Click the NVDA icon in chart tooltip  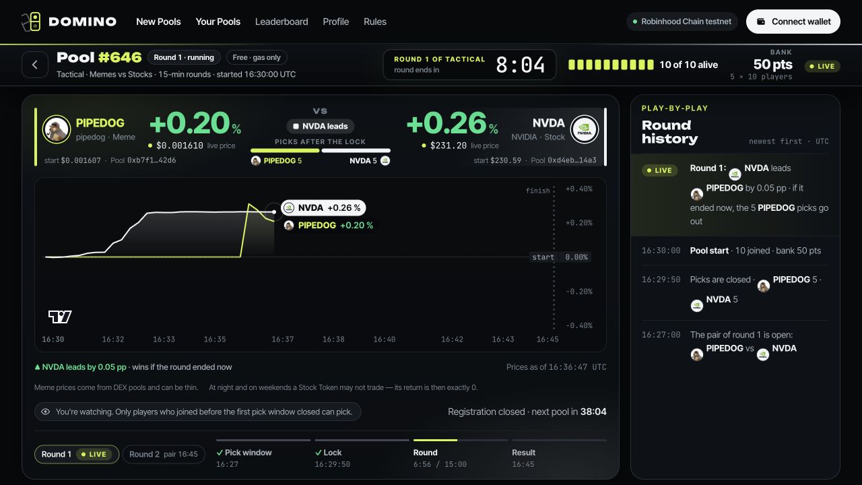coord(289,207)
